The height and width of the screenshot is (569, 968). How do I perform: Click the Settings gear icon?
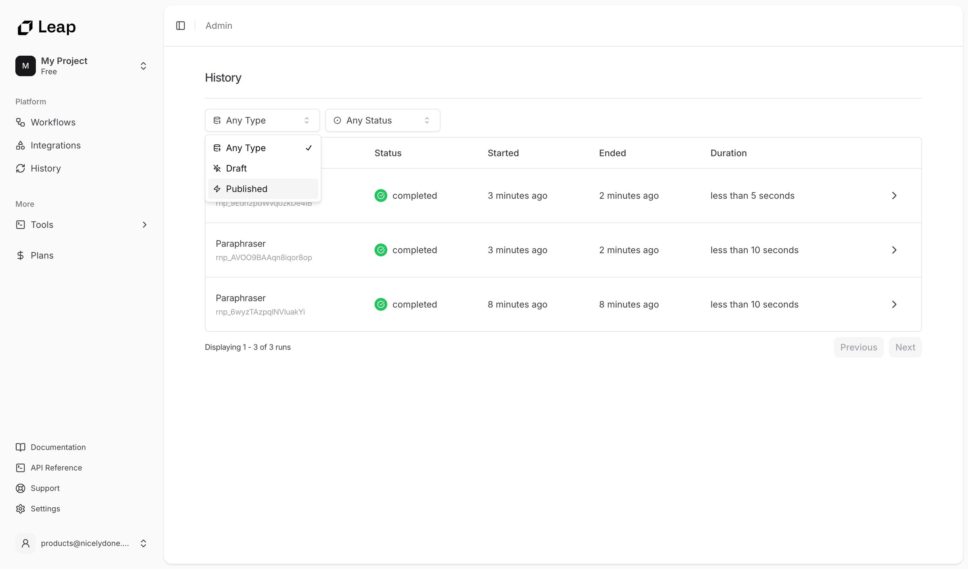[x=21, y=509]
